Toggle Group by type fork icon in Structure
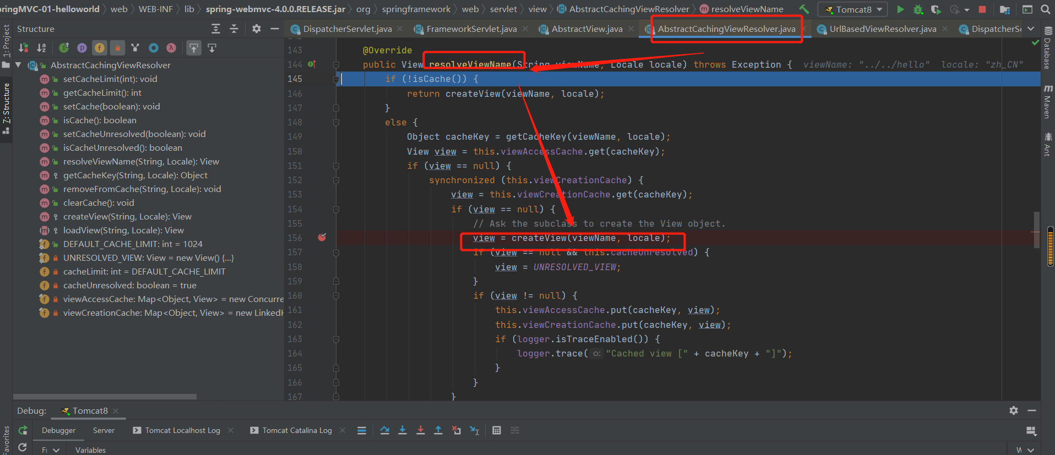1055x455 pixels. tap(135, 48)
